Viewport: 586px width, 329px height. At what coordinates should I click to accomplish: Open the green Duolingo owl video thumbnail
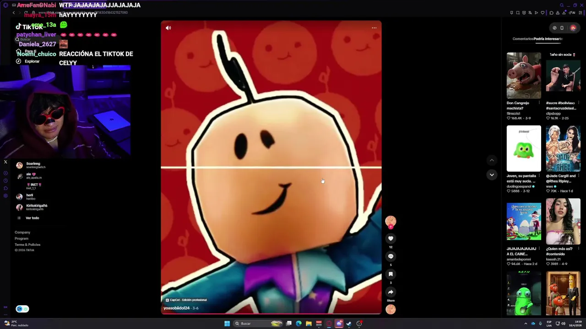pyautogui.click(x=524, y=149)
